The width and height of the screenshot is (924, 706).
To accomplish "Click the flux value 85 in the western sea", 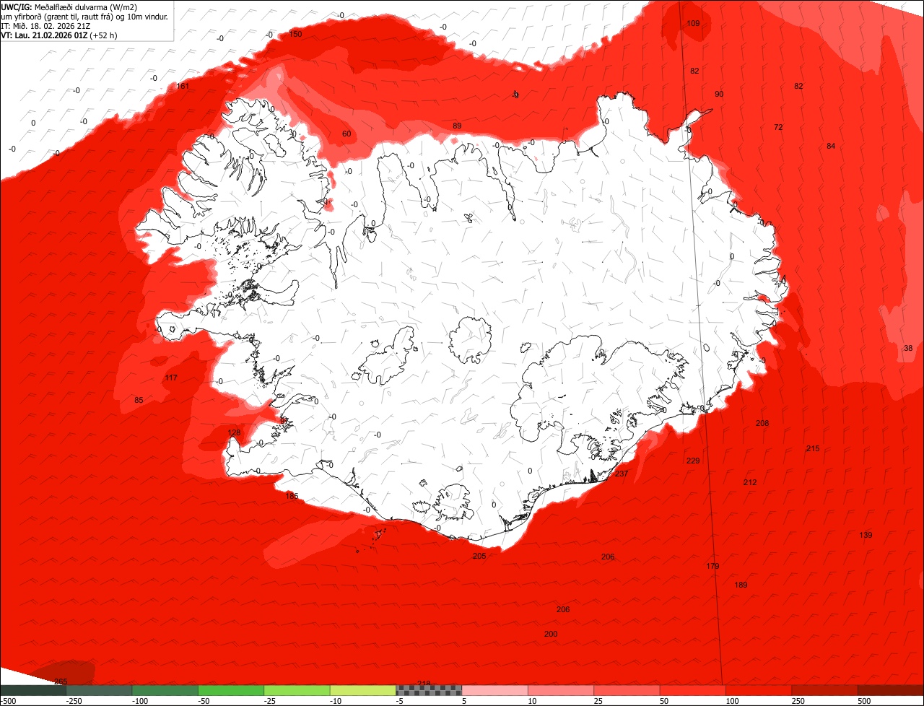I will point(139,400).
